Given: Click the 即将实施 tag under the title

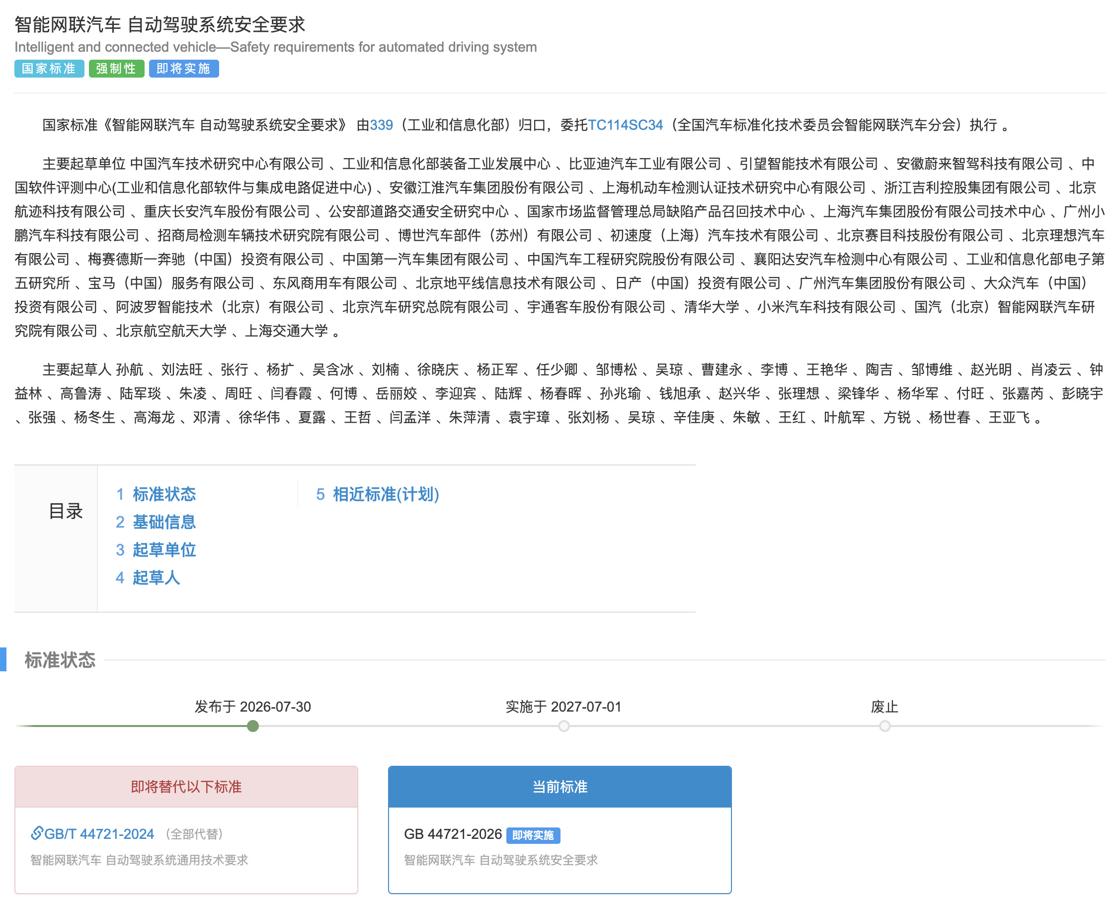Looking at the screenshot, I should click(x=183, y=69).
